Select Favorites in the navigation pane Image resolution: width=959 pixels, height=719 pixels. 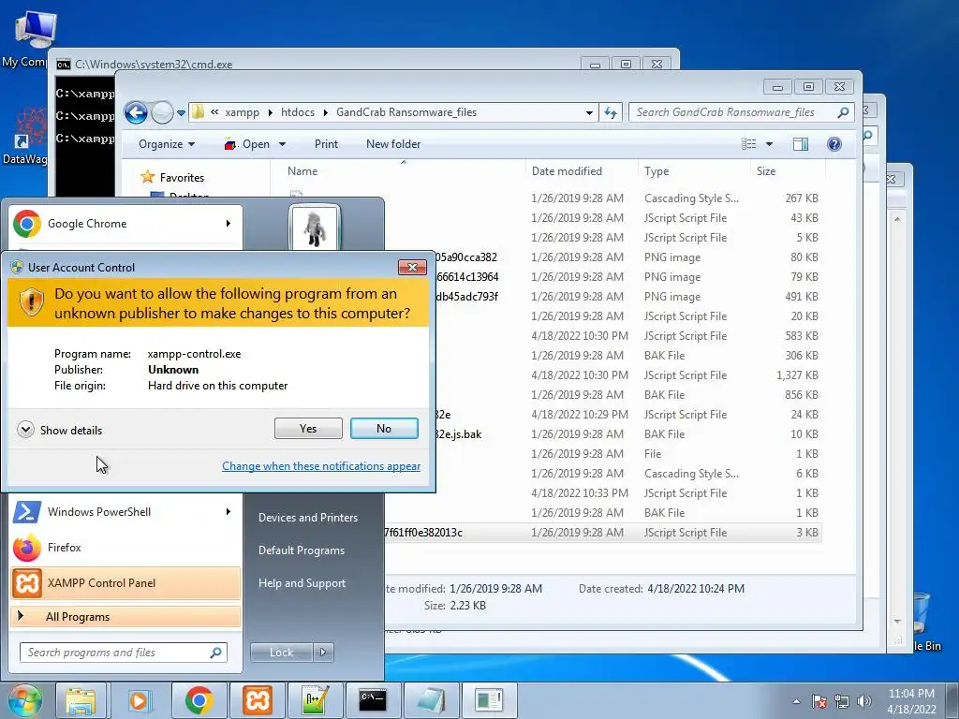[x=182, y=178]
